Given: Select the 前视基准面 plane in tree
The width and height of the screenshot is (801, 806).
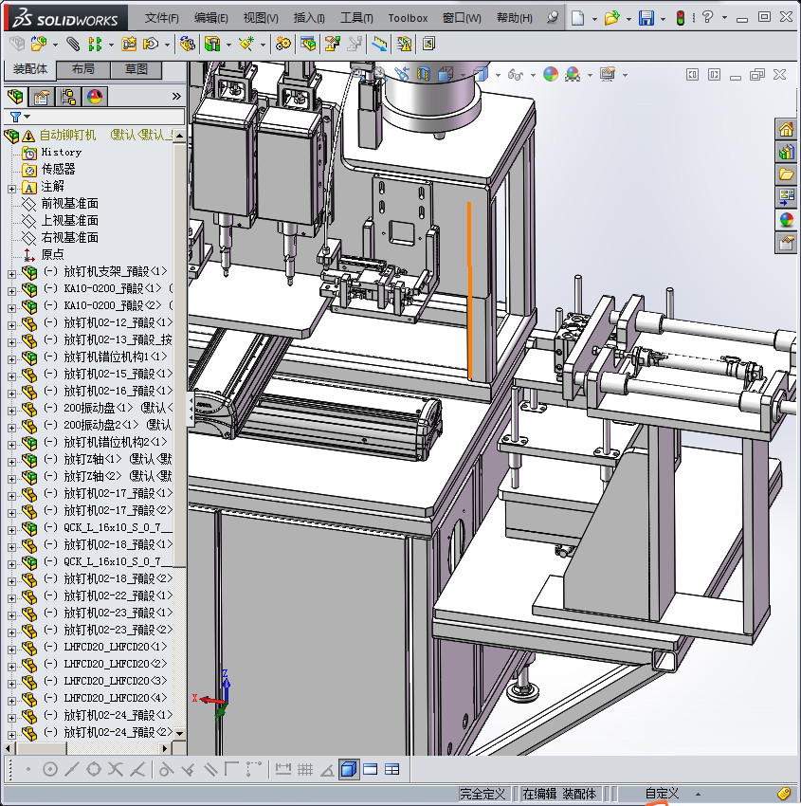Looking at the screenshot, I should tap(69, 204).
